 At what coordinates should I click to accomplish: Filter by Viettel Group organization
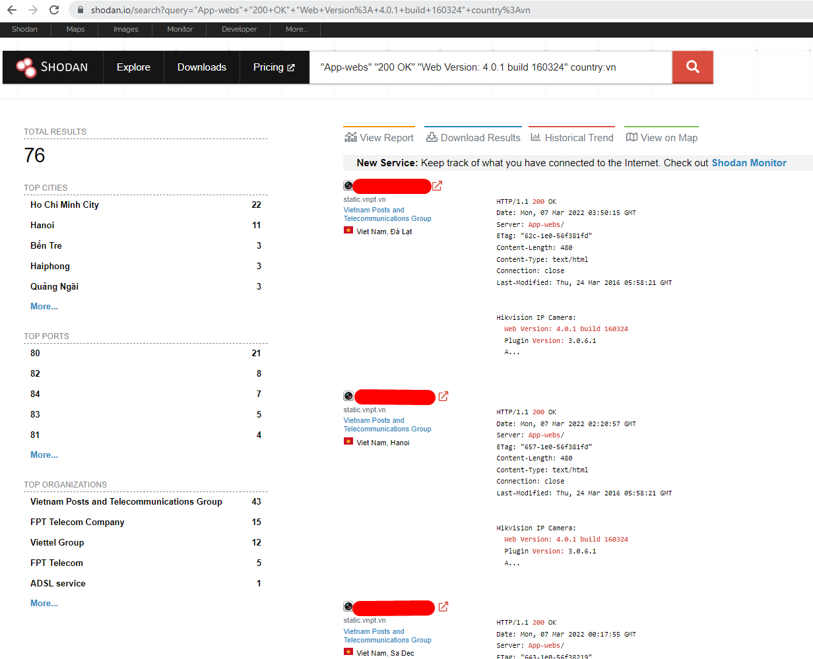(x=57, y=542)
